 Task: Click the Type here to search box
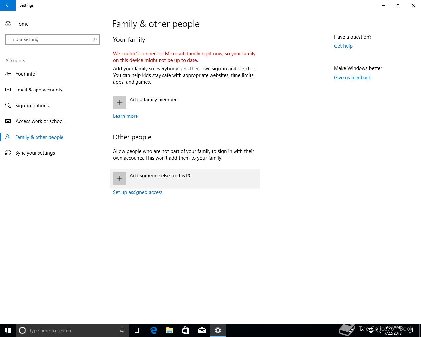(72, 330)
